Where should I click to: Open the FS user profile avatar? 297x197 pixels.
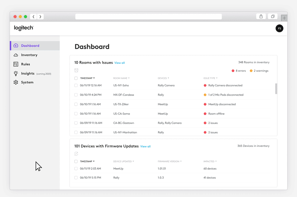279,28
